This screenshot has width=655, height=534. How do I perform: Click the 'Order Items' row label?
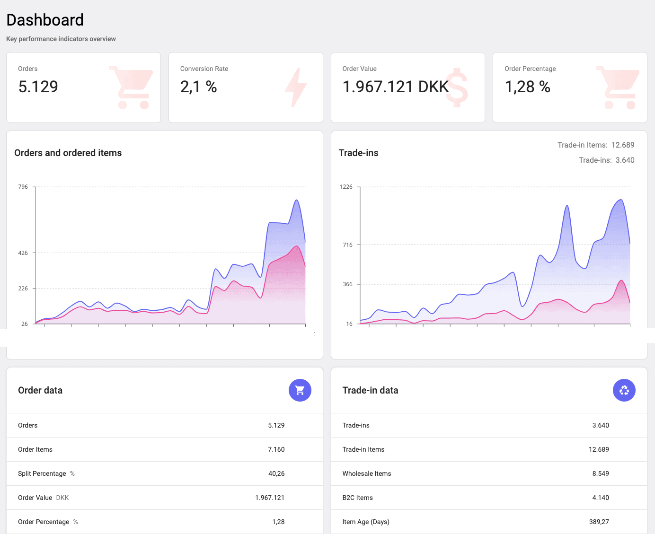coord(35,449)
